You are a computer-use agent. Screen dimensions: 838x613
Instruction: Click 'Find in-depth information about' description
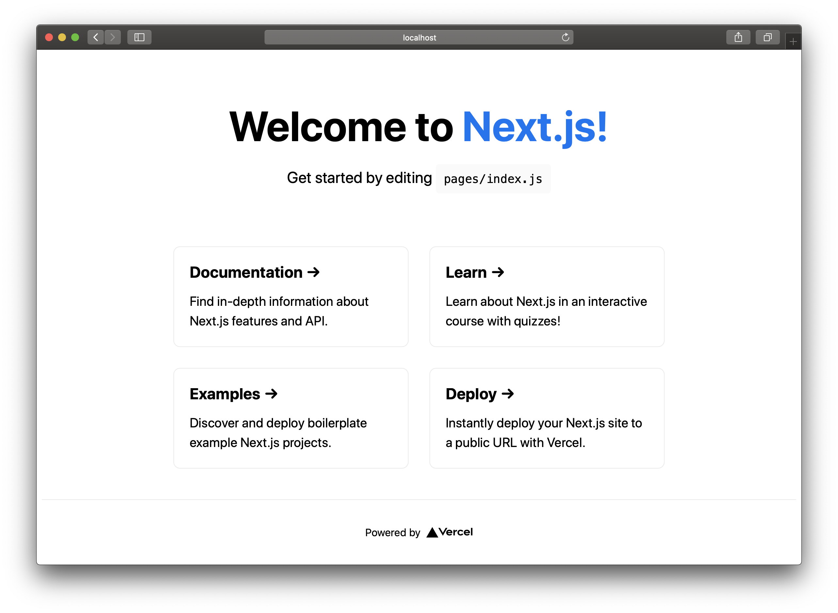pyautogui.click(x=279, y=301)
